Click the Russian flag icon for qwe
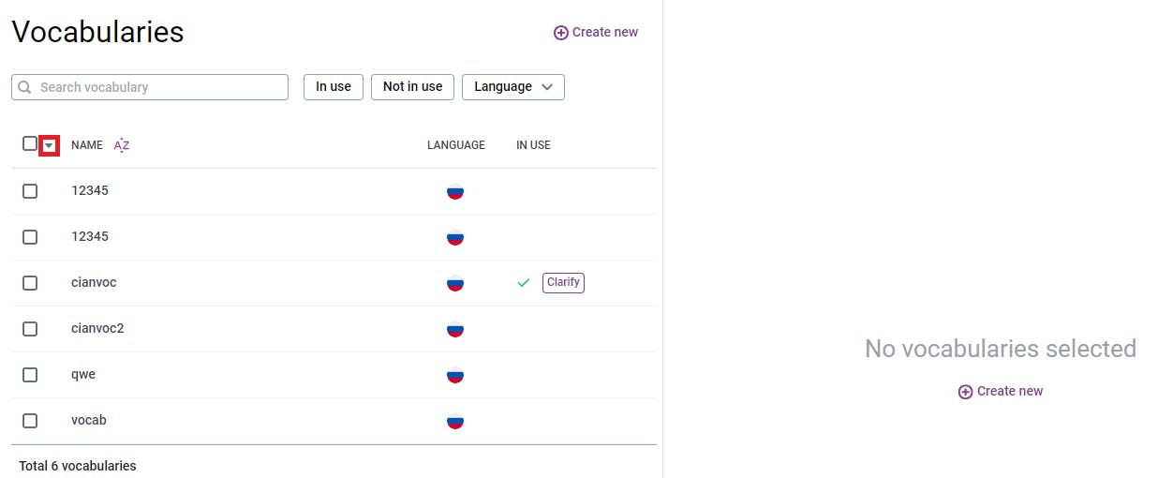This screenshot has width=1158, height=478. click(455, 375)
